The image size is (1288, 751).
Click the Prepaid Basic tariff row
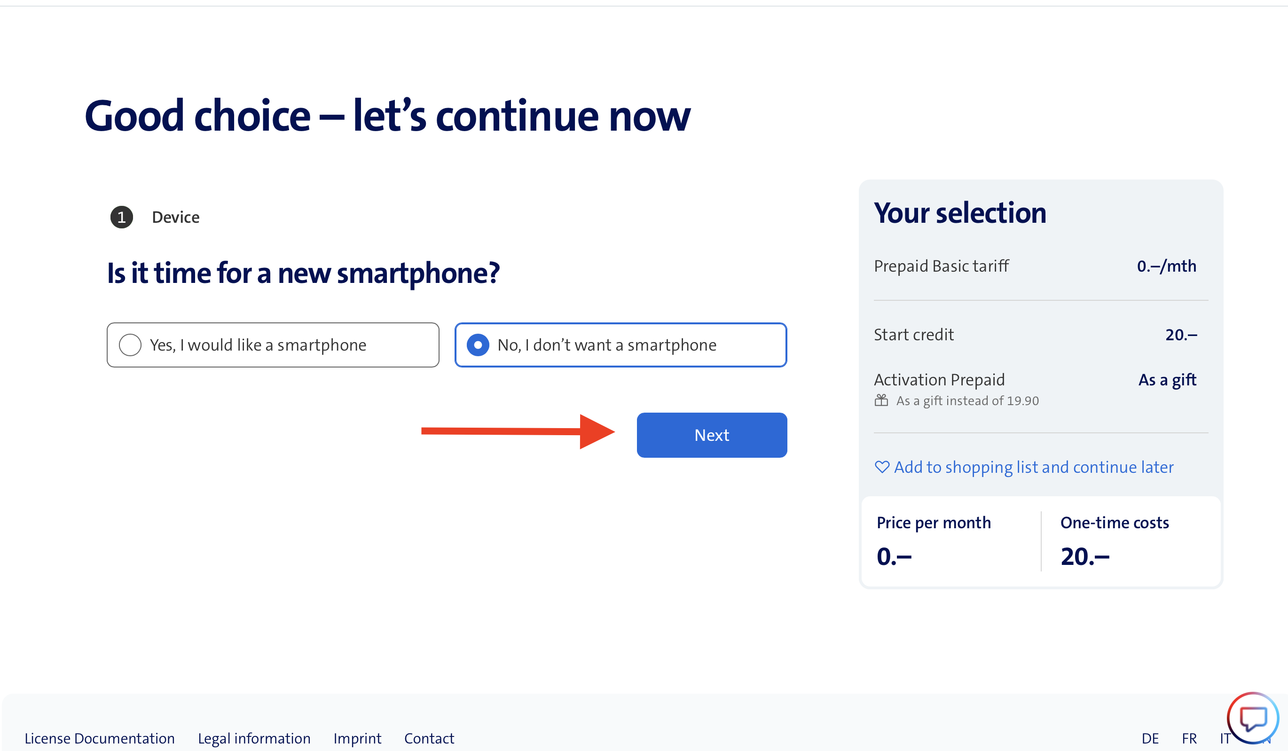(x=942, y=266)
